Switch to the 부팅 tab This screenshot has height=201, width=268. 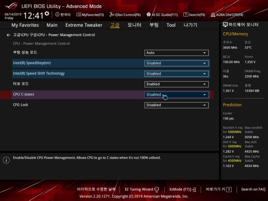(x=154, y=25)
